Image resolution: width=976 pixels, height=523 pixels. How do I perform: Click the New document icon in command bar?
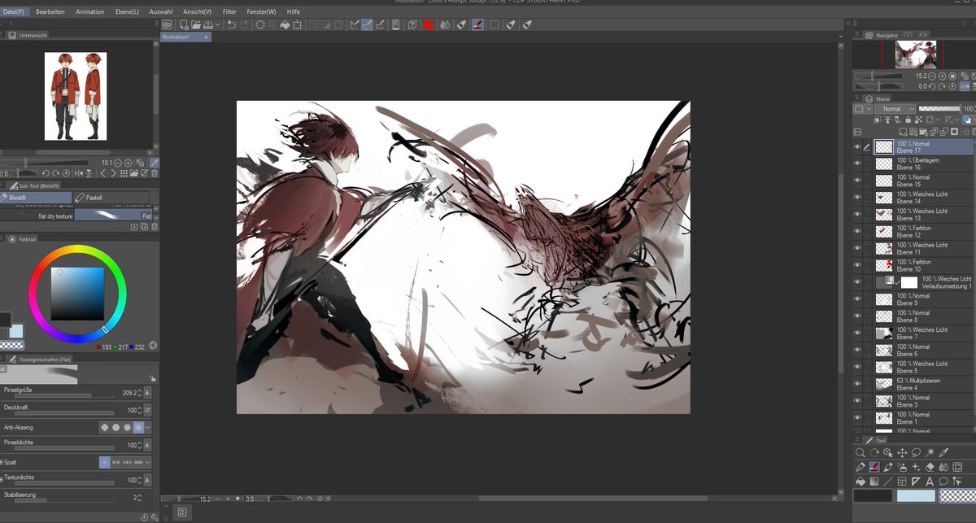point(184,24)
